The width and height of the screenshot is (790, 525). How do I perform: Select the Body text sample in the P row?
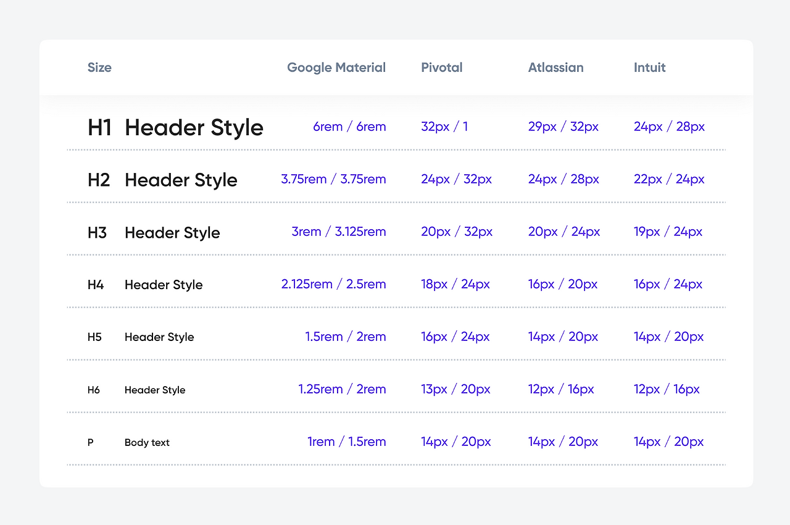pyautogui.click(x=147, y=442)
